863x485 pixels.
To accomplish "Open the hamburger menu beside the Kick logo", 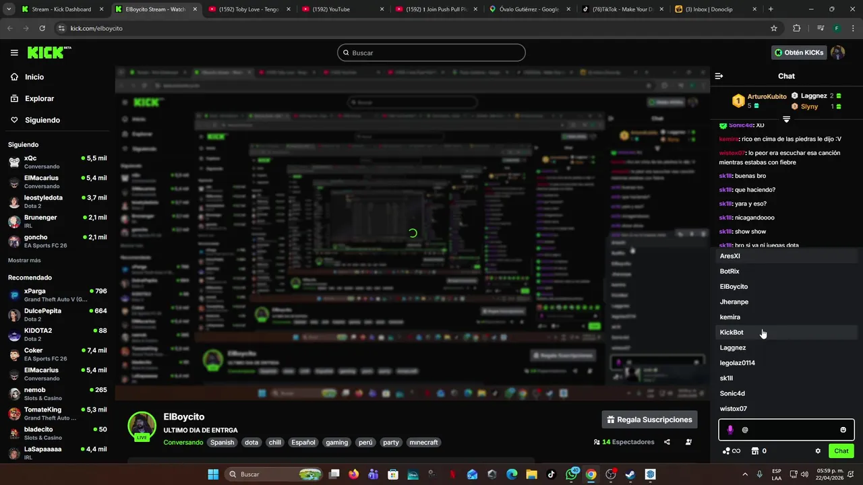I will tap(14, 53).
